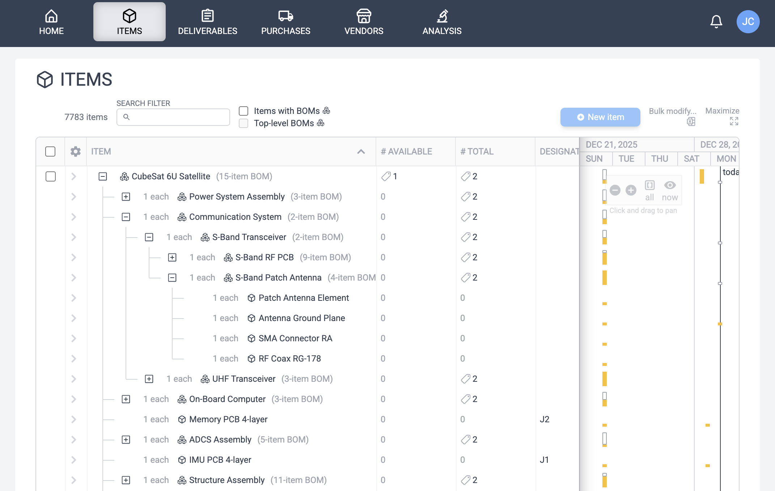The height and width of the screenshot is (491, 775).
Task: Open the column settings gear
Action: (x=75, y=151)
